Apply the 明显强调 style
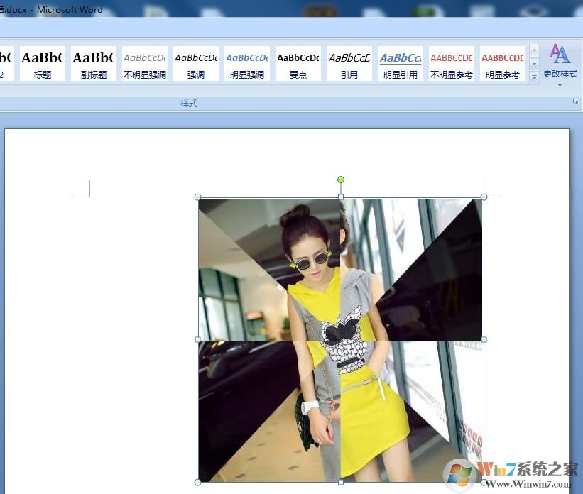 coord(246,62)
